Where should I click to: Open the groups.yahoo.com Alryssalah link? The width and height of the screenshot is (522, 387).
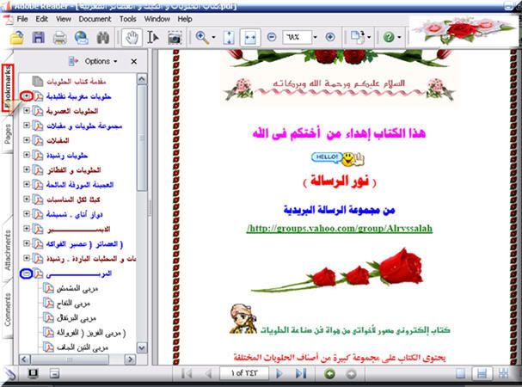click(340, 229)
